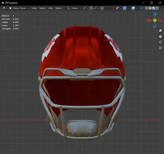This screenshot has width=164, height=154.
Task: Maximize the 3D Viewport window
Action: [x=151, y=3]
